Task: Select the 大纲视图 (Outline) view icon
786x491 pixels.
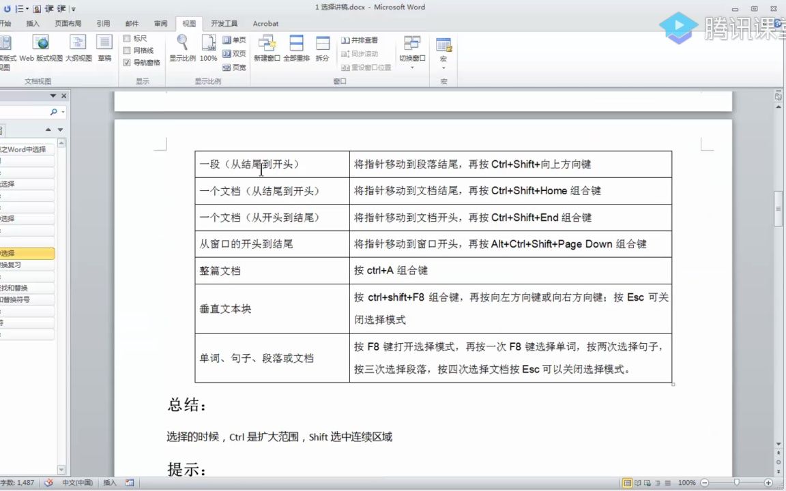Action: 77,46
